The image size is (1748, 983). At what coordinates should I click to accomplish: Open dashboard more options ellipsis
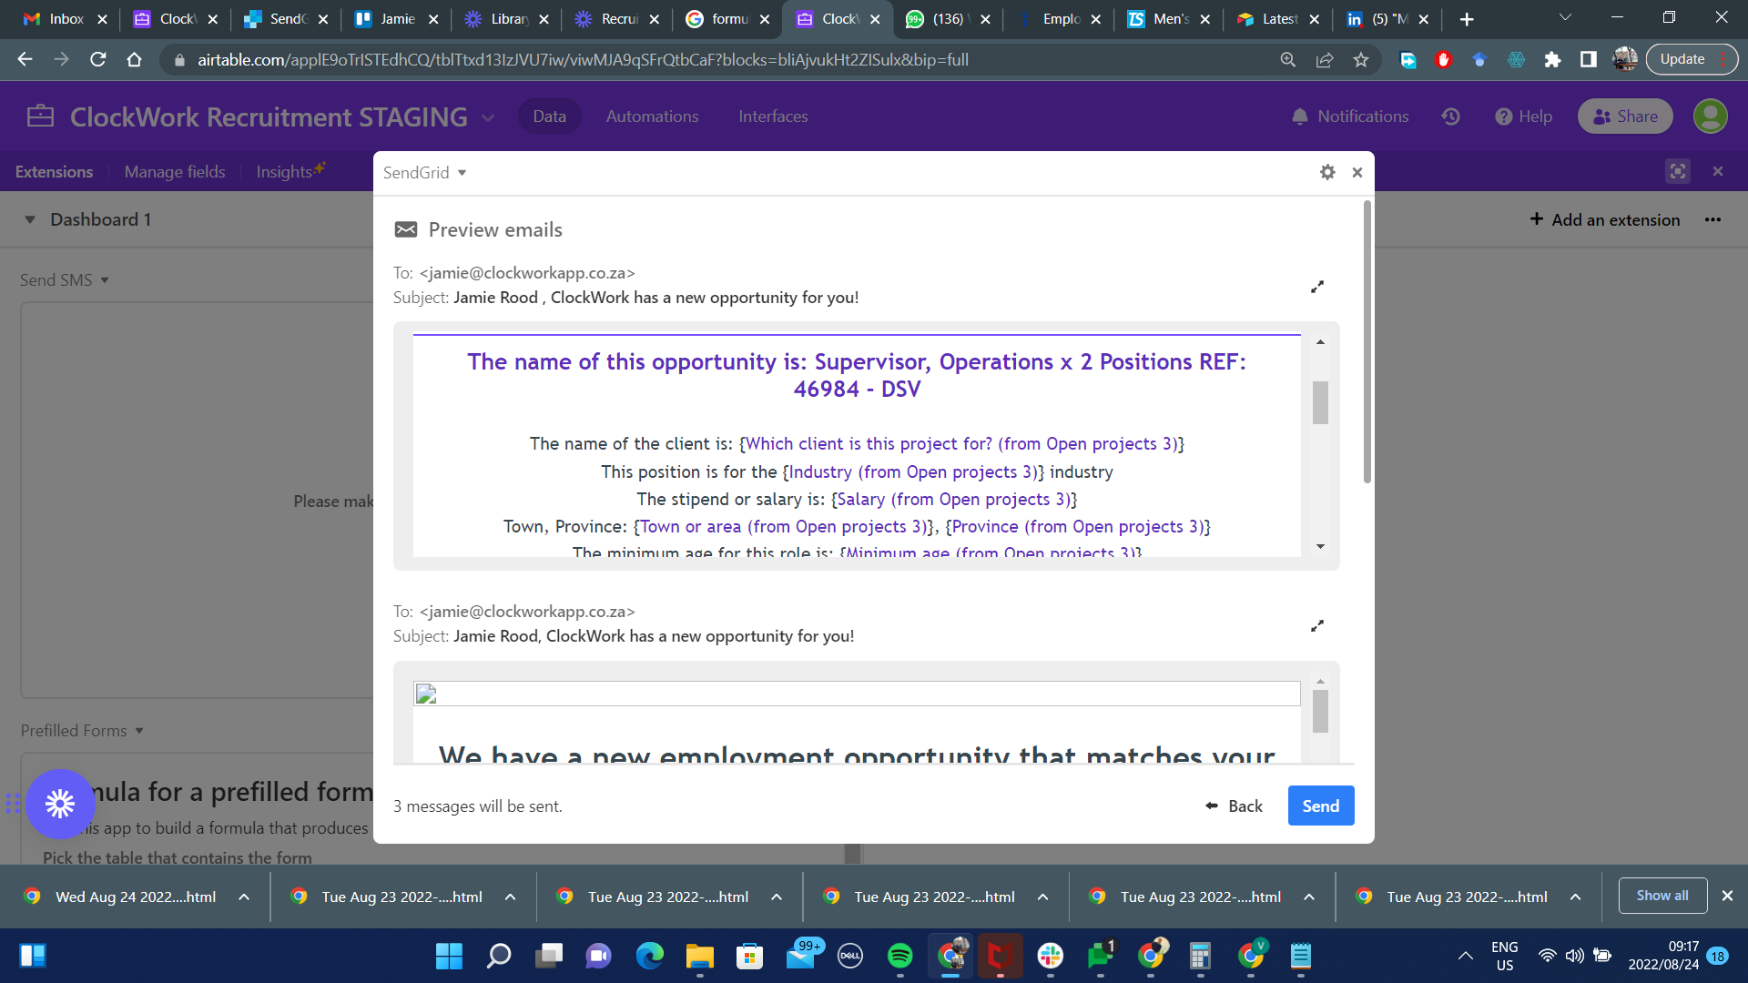pyautogui.click(x=1712, y=219)
